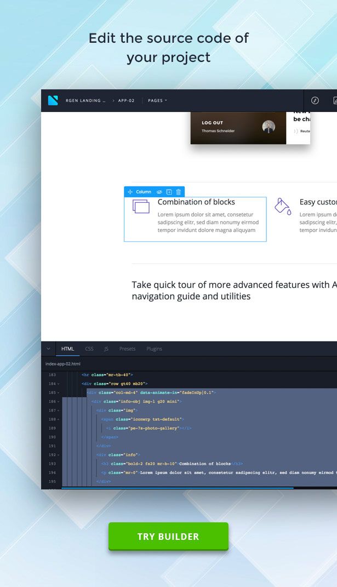Screen dimensions: 337x587
Task: Select the index-app-02.html file label
Action: [63, 363]
